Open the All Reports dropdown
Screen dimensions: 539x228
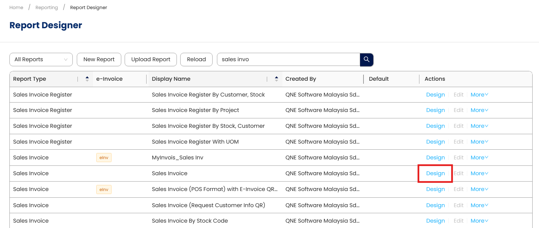tap(41, 60)
